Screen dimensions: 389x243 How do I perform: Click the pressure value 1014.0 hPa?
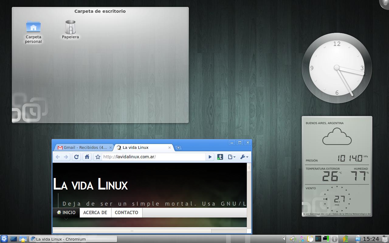[x=353, y=158]
